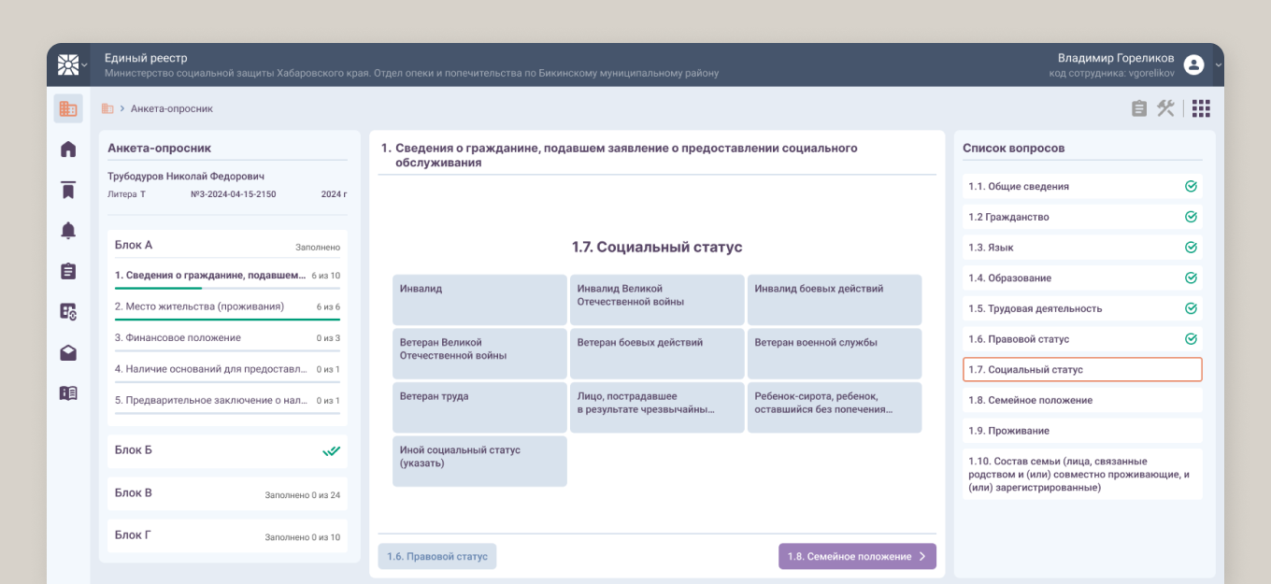Expand the user account dropdown arrow
Image resolution: width=1271 pixels, height=584 pixels.
click(1218, 64)
